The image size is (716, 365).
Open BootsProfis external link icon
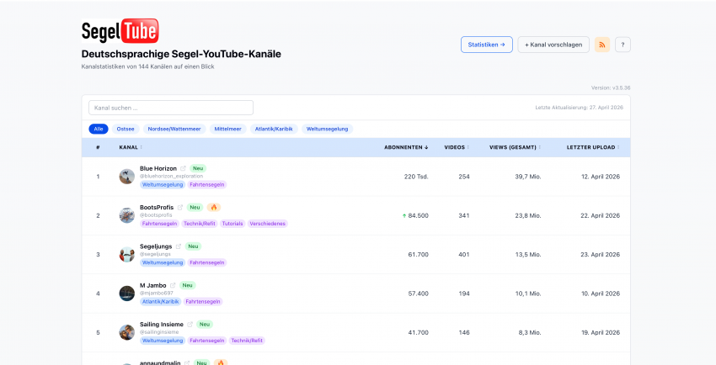point(179,207)
